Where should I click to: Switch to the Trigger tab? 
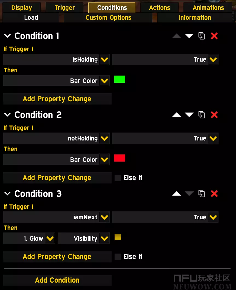65,8
